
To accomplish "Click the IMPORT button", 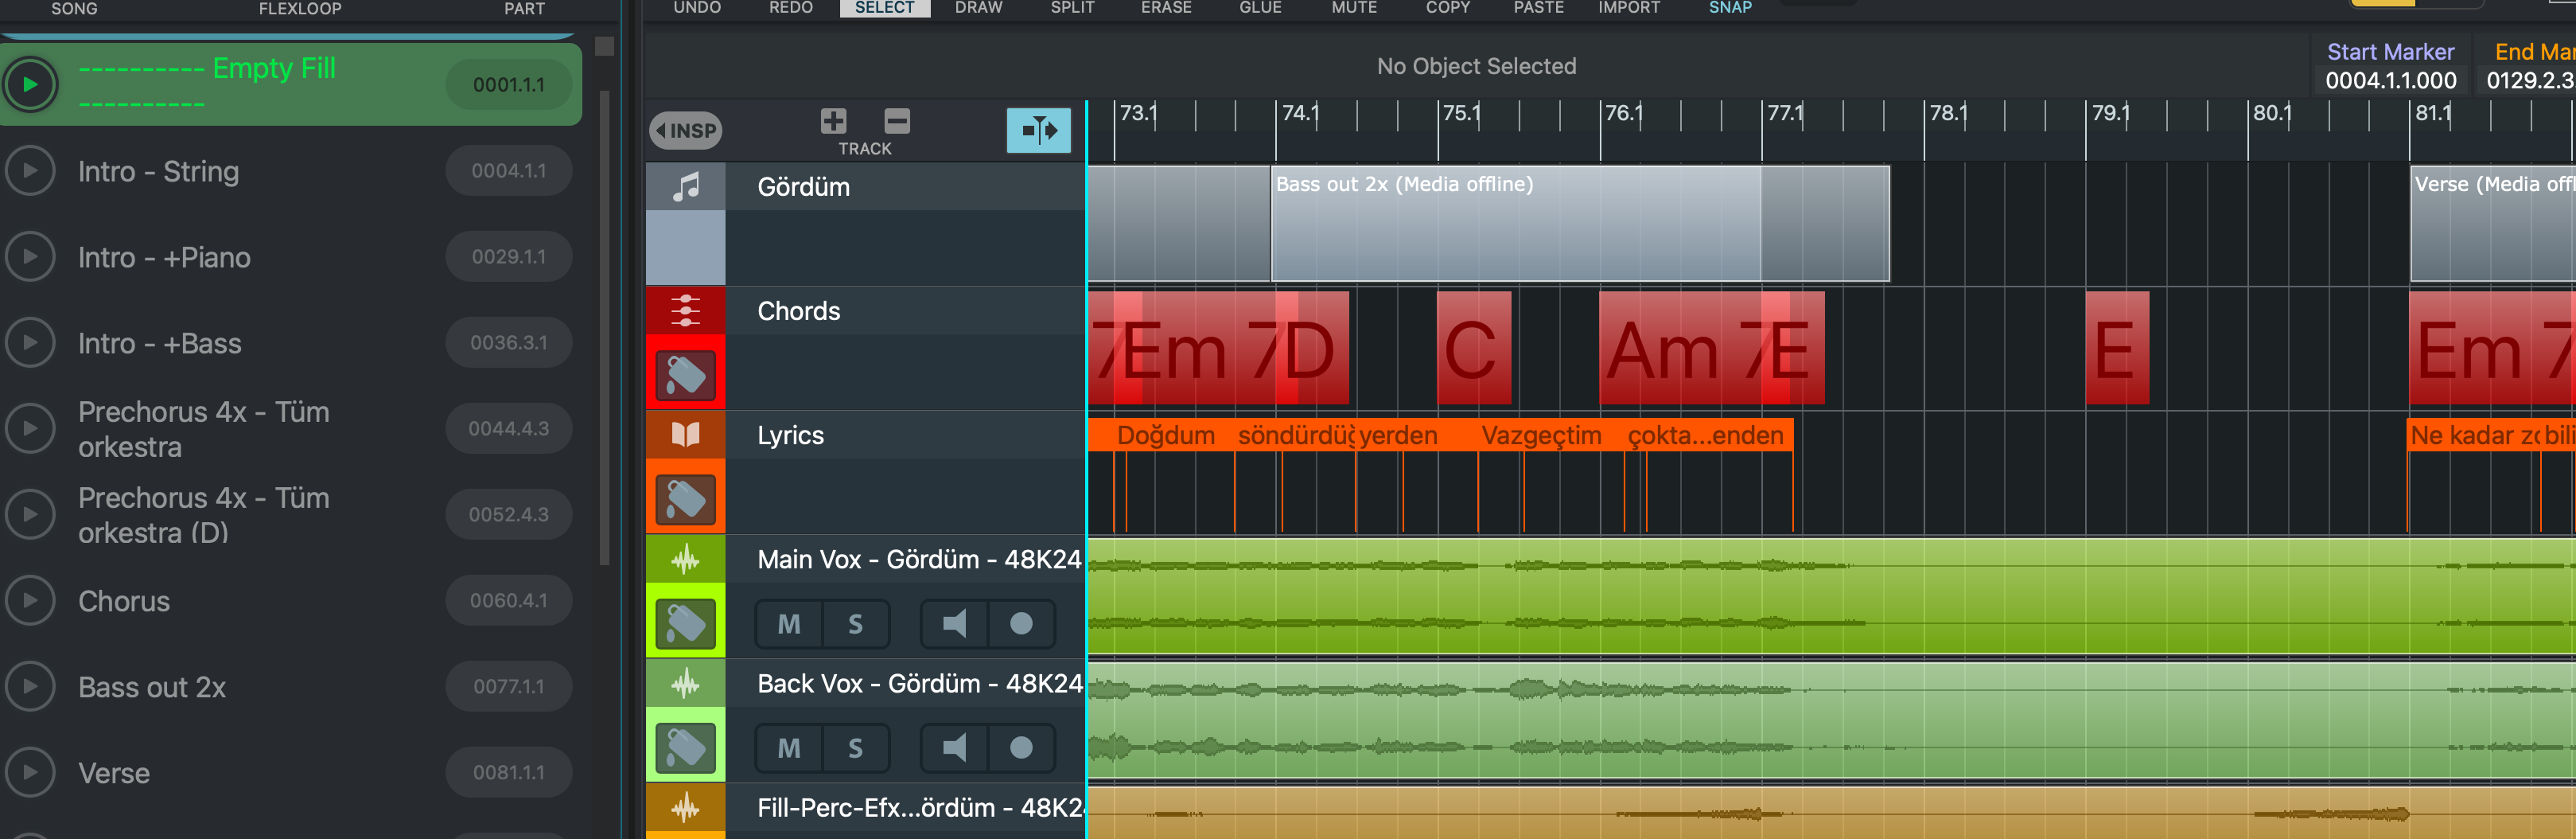I will (x=1629, y=8).
